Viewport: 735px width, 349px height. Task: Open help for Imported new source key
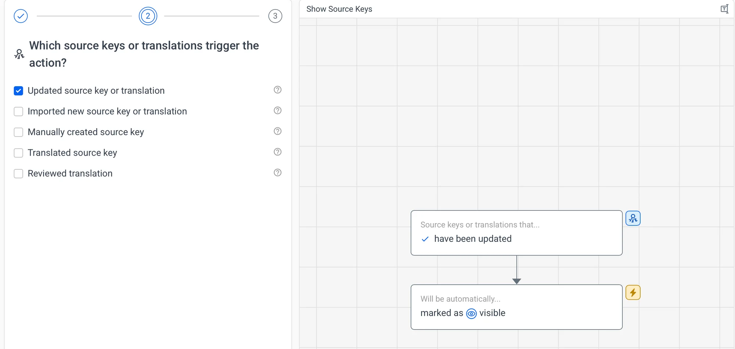coord(277,110)
